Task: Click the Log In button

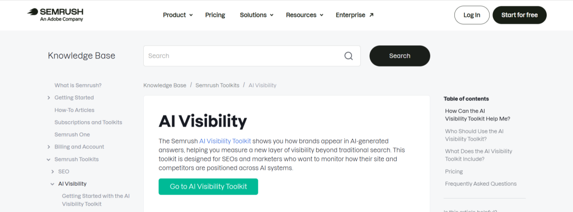Action: pos(472,15)
